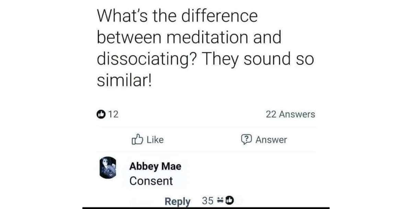Click the thumbs-up reaction icon next to 35

(229, 200)
